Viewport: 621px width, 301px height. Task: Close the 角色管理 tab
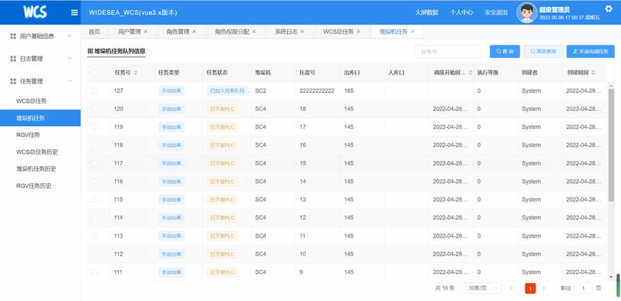tap(194, 32)
